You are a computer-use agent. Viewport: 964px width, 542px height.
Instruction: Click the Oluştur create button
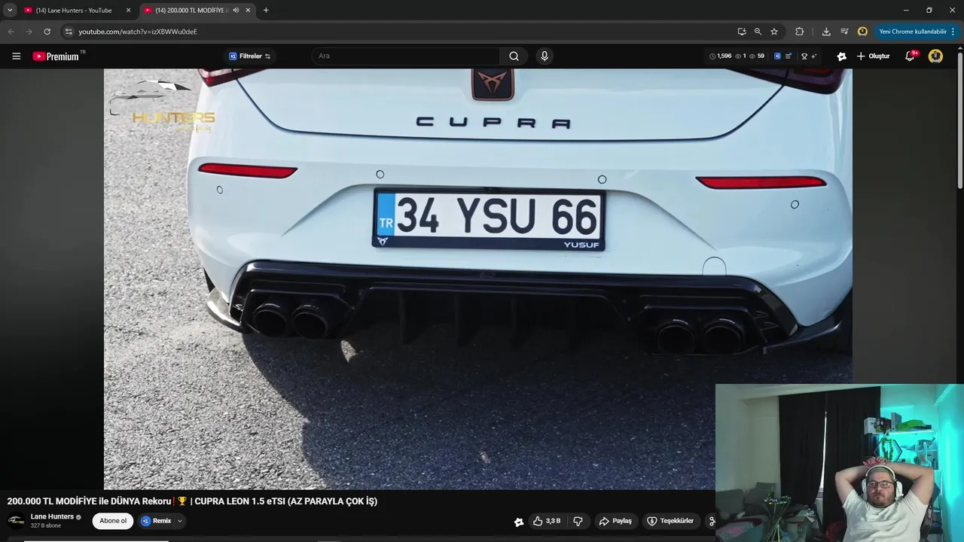pos(873,56)
